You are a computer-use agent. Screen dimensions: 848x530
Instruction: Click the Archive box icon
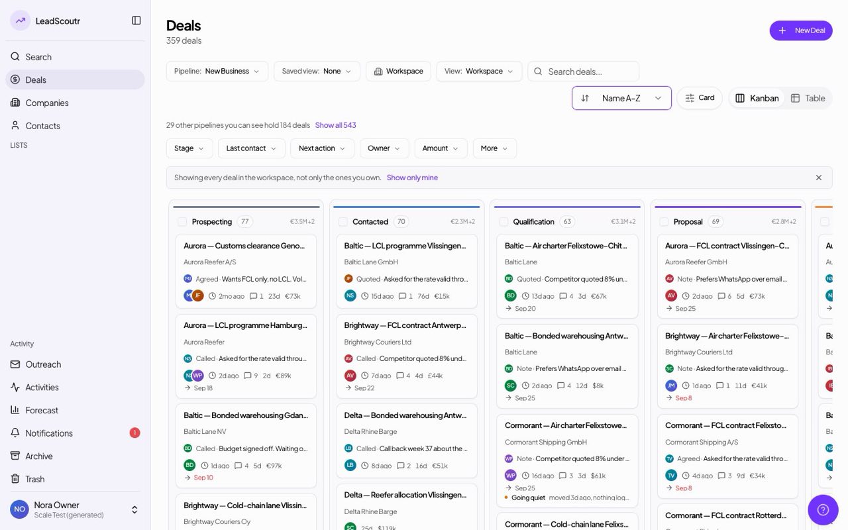pyautogui.click(x=15, y=456)
